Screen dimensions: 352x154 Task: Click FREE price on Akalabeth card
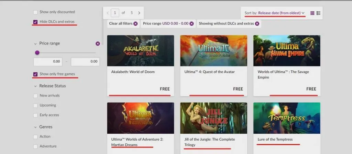pyautogui.click(x=165, y=89)
